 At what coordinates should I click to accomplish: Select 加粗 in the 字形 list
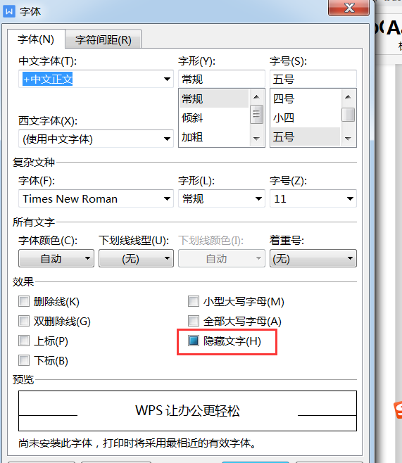pos(214,137)
